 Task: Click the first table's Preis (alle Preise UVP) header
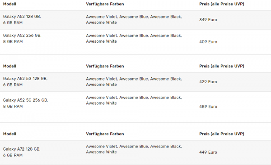(x=222, y=4)
